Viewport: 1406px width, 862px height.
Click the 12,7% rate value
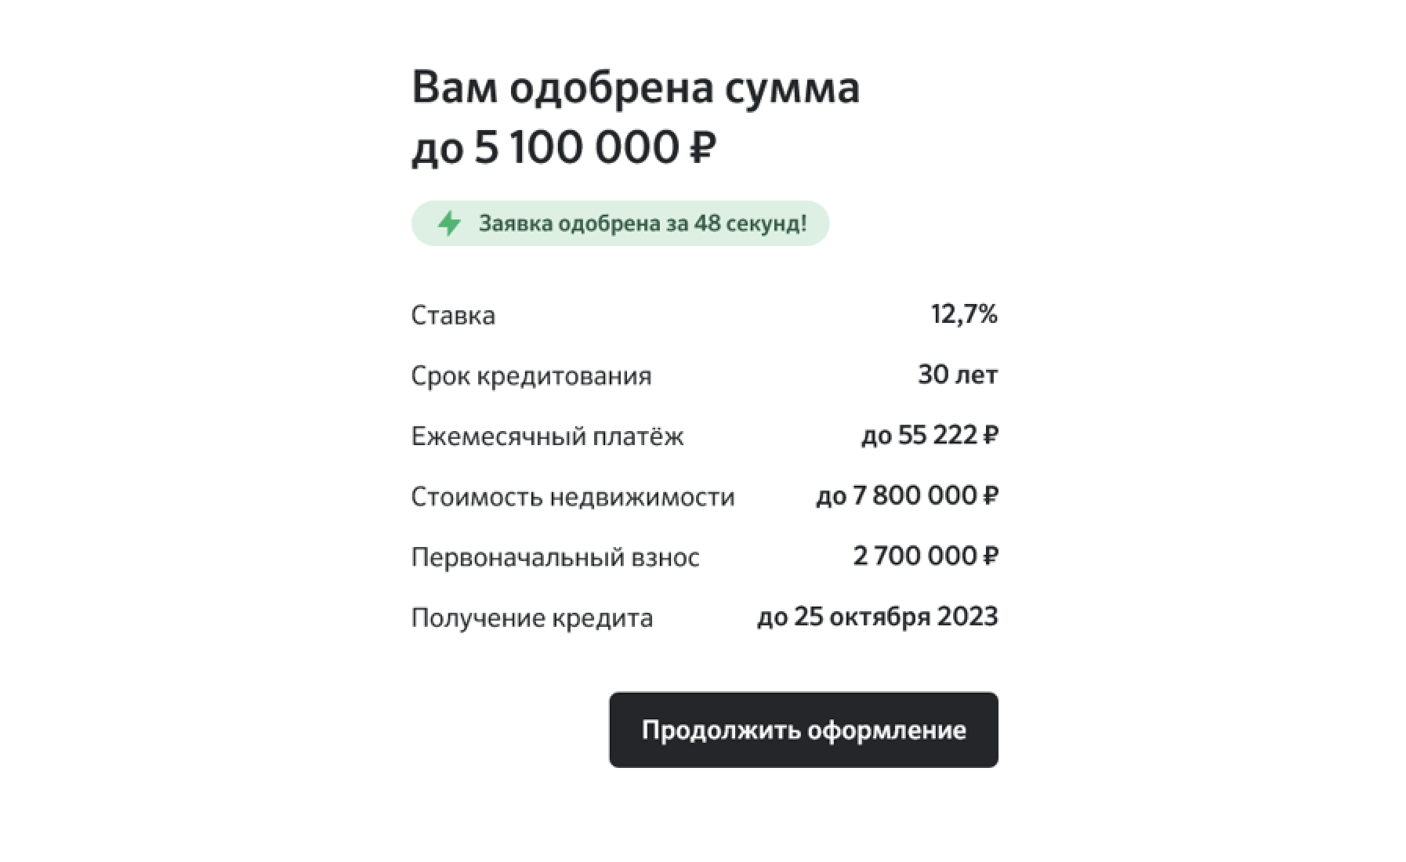[x=963, y=314]
